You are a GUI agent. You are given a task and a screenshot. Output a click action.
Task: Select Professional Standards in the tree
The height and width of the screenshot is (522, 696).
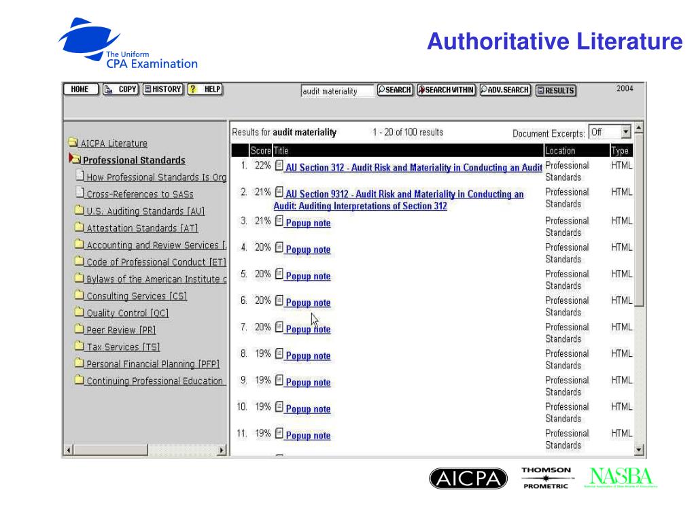point(134,160)
